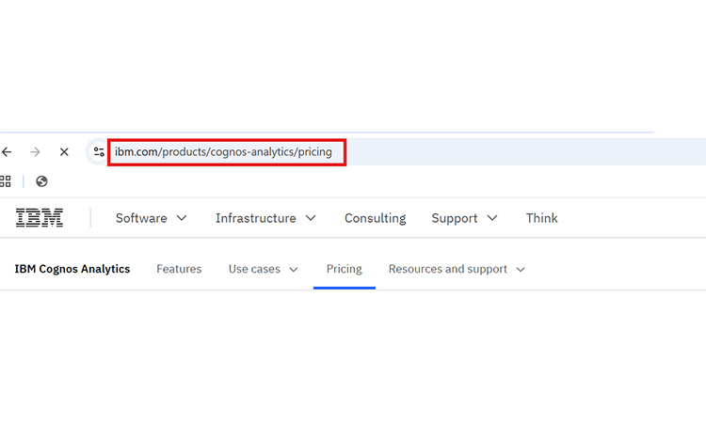Image resolution: width=706 pixels, height=423 pixels.
Task: Click the IBM logo
Action: click(40, 217)
